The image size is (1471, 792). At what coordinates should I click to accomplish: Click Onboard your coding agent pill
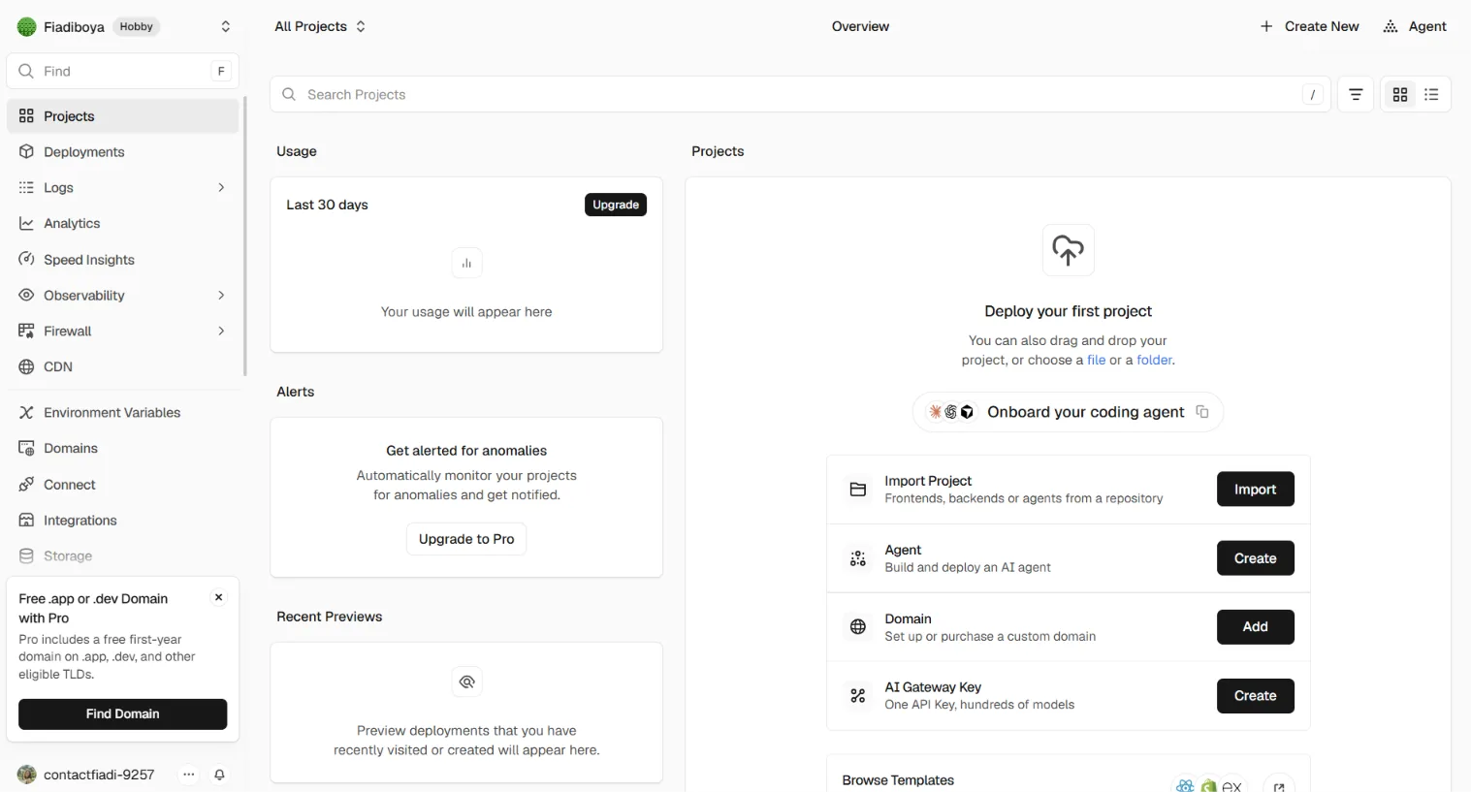[x=1069, y=413]
